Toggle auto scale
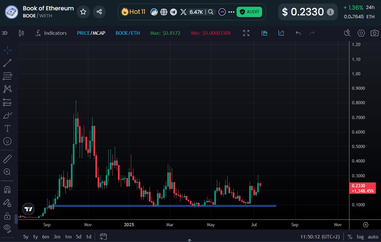Viewport: 381px width, 242px height. [x=373, y=237]
